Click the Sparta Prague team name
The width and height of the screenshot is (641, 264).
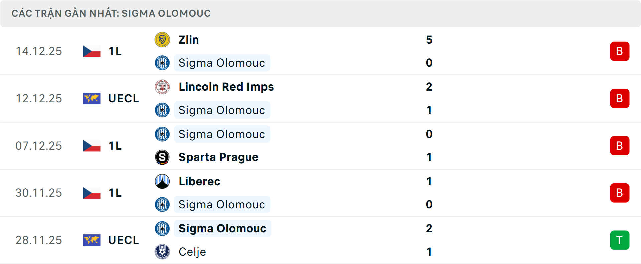point(219,157)
